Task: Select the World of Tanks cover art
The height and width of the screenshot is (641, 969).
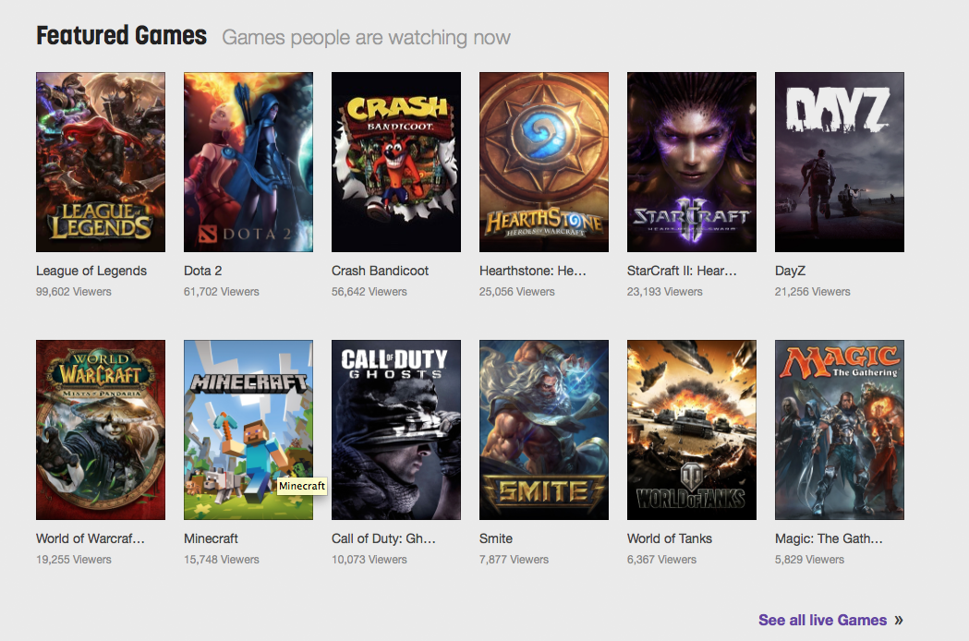Action: click(x=692, y=429)
